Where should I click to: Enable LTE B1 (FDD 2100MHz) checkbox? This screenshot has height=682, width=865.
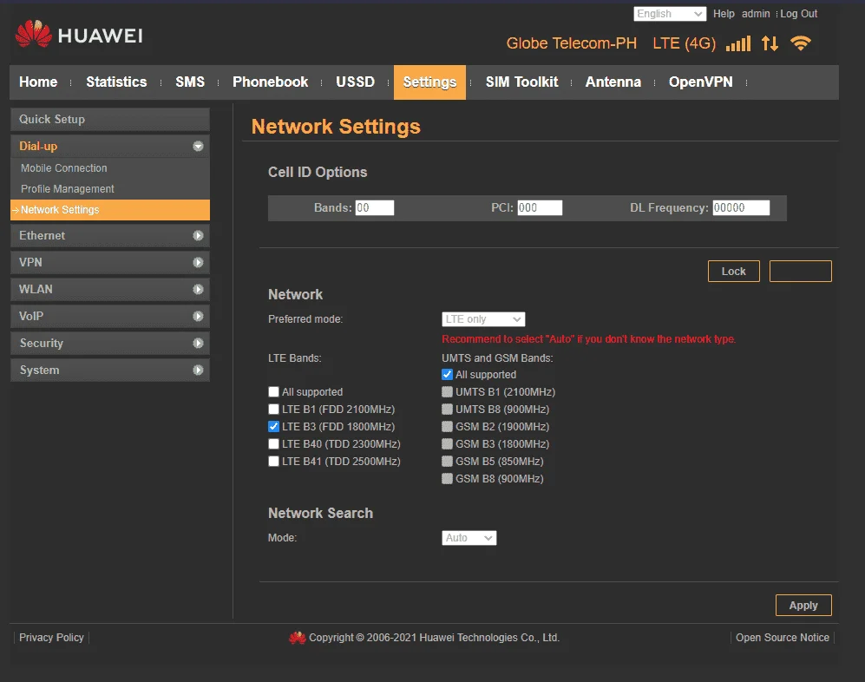pos(273,410)
